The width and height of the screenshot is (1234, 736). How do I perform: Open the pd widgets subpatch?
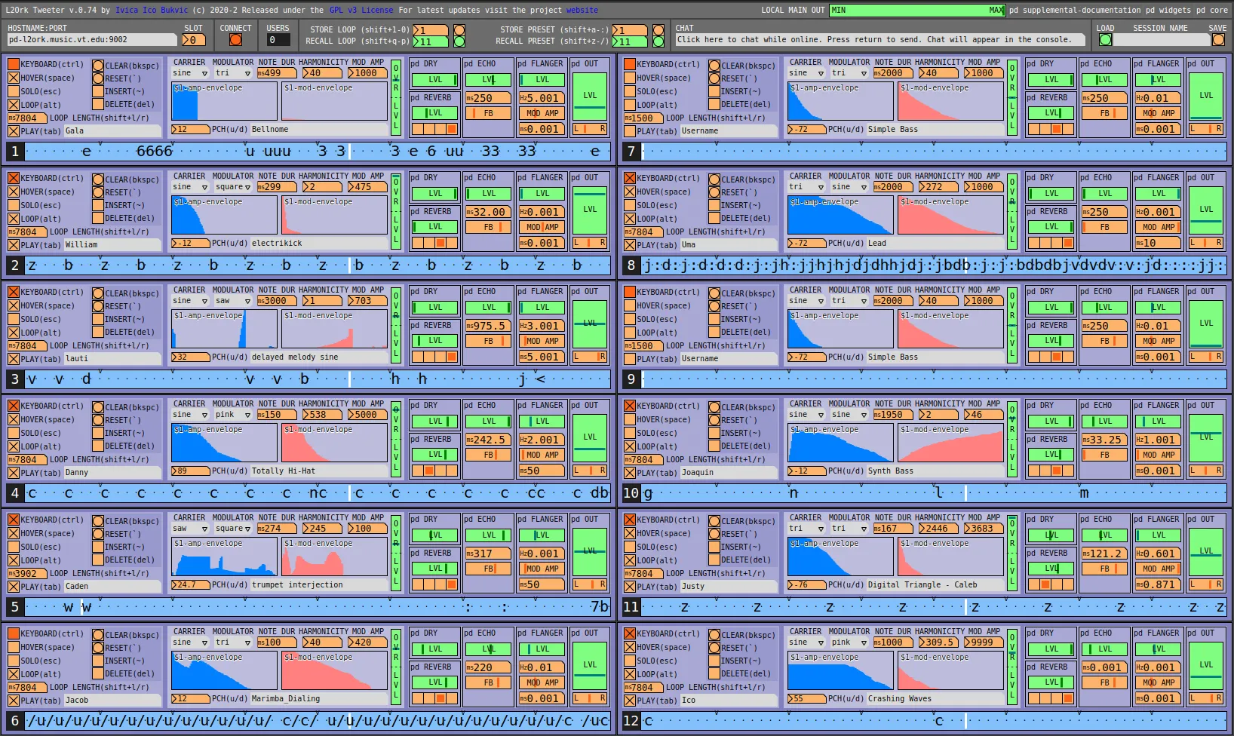click(1168, 10)
